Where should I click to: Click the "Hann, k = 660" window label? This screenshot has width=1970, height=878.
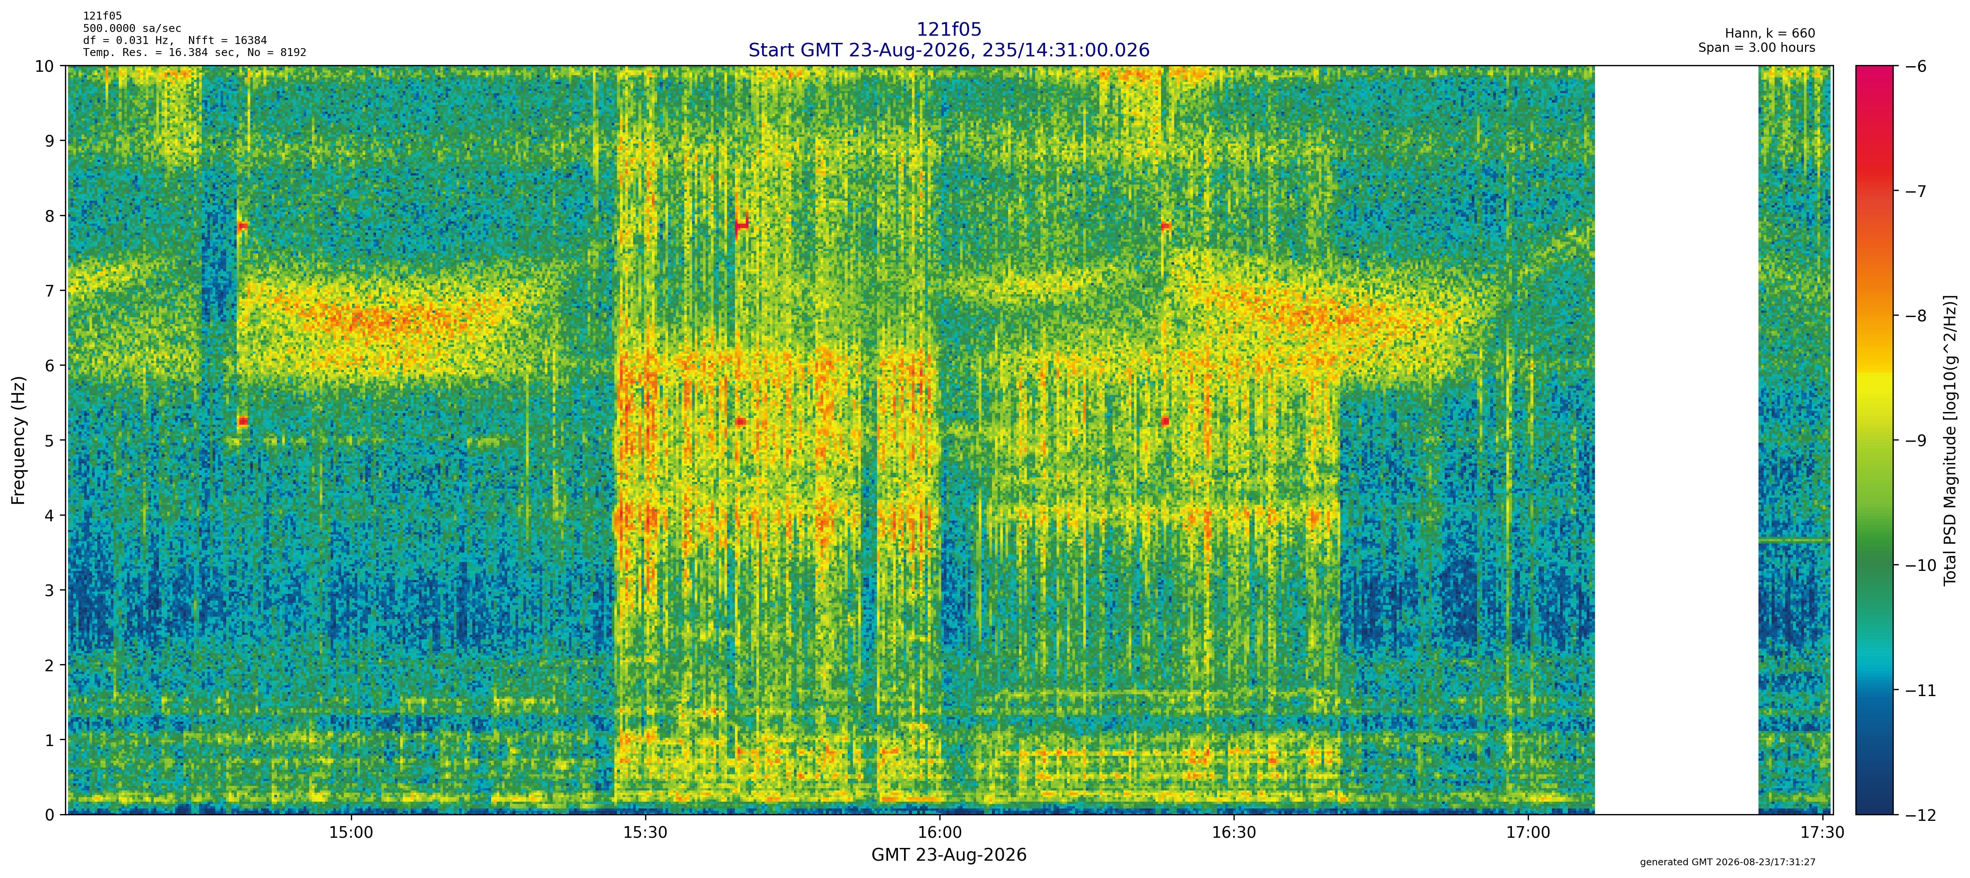point(1770,34)
